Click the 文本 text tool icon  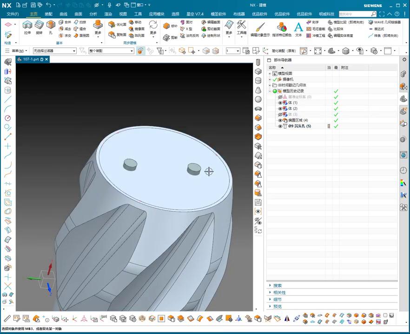(x=298, y=26)
